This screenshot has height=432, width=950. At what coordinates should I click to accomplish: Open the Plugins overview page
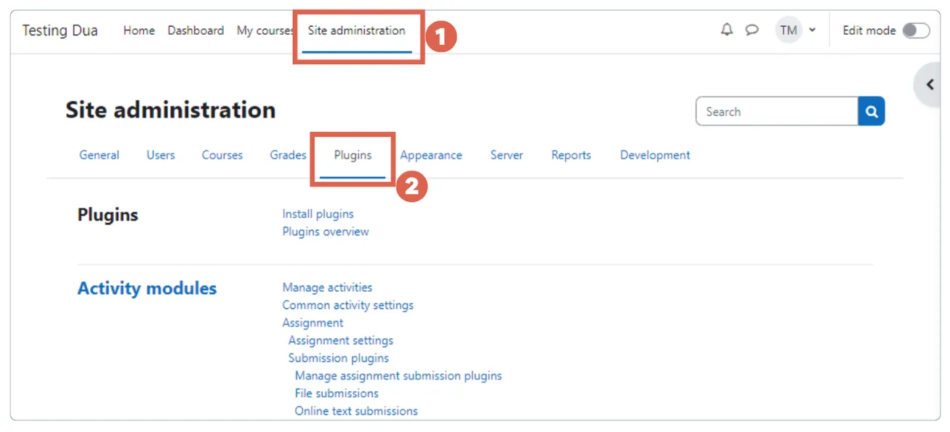(325, 231)
